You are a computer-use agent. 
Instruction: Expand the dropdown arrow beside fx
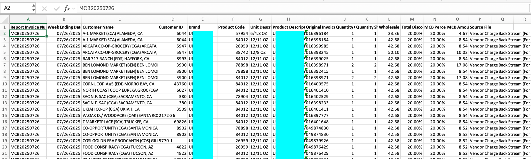74,9
